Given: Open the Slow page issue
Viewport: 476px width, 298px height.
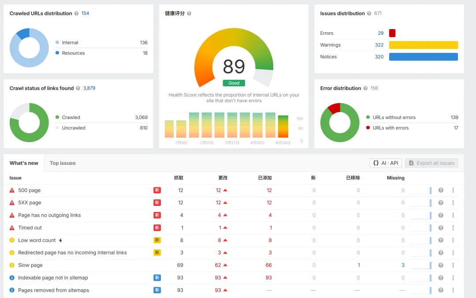Looking at the screenshot, I should tap(30, 265).
